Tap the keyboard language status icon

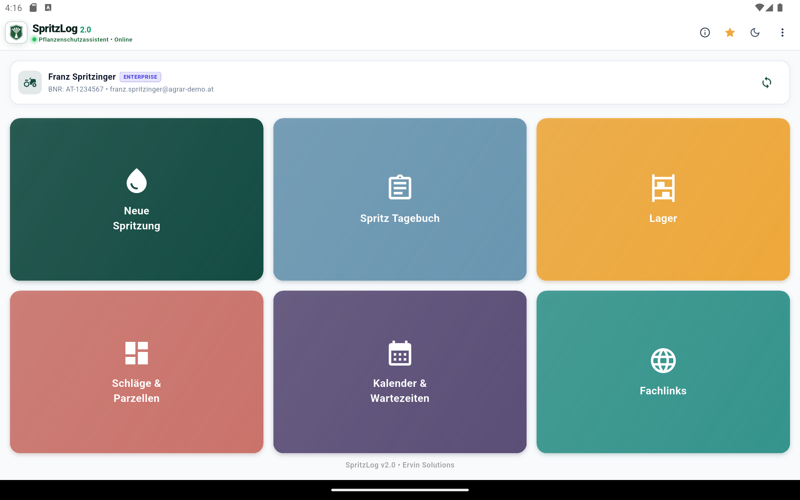(x=48, y=7)
